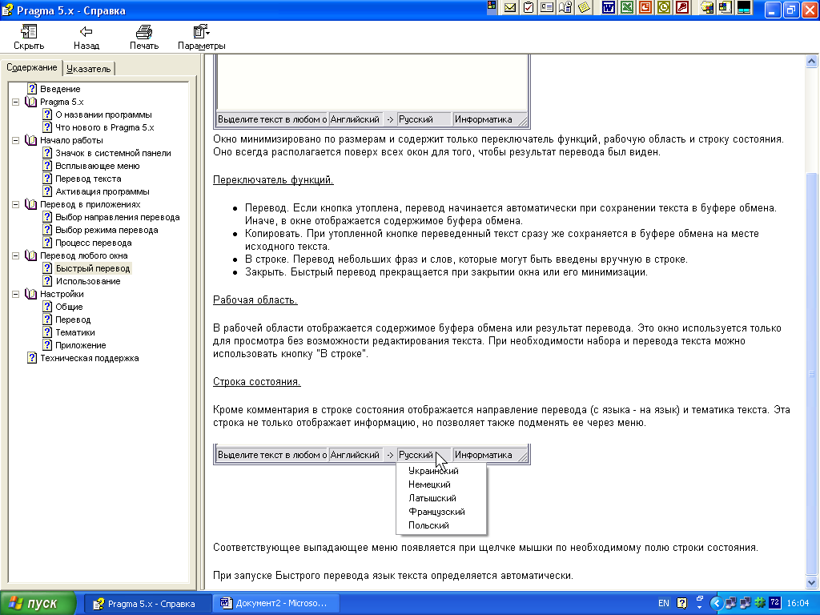Open topic Использование

(88, 281)
